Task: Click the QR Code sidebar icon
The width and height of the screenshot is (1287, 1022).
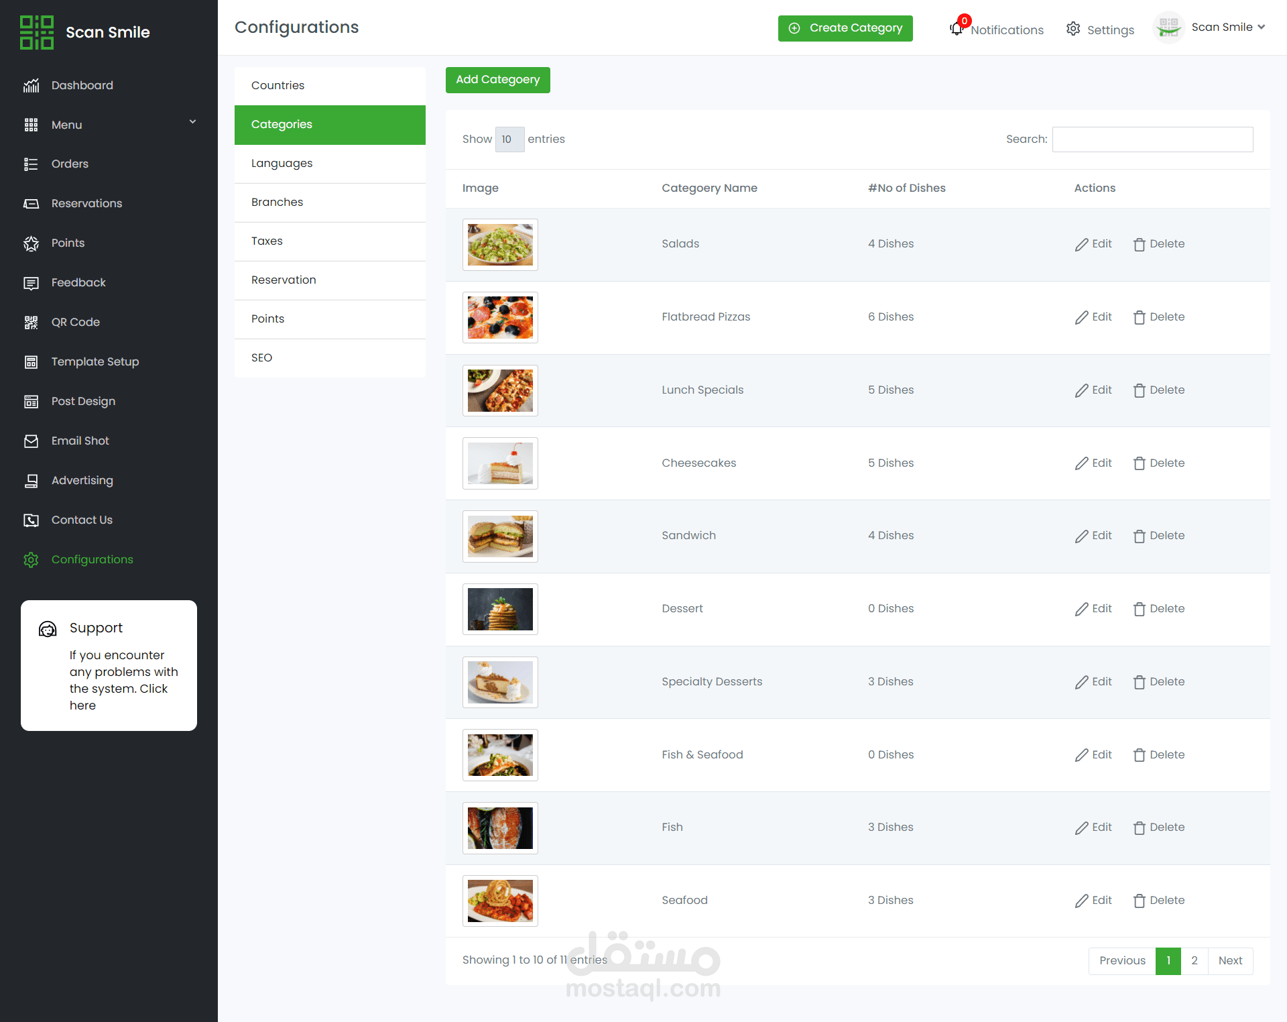Action: [31, 323]
